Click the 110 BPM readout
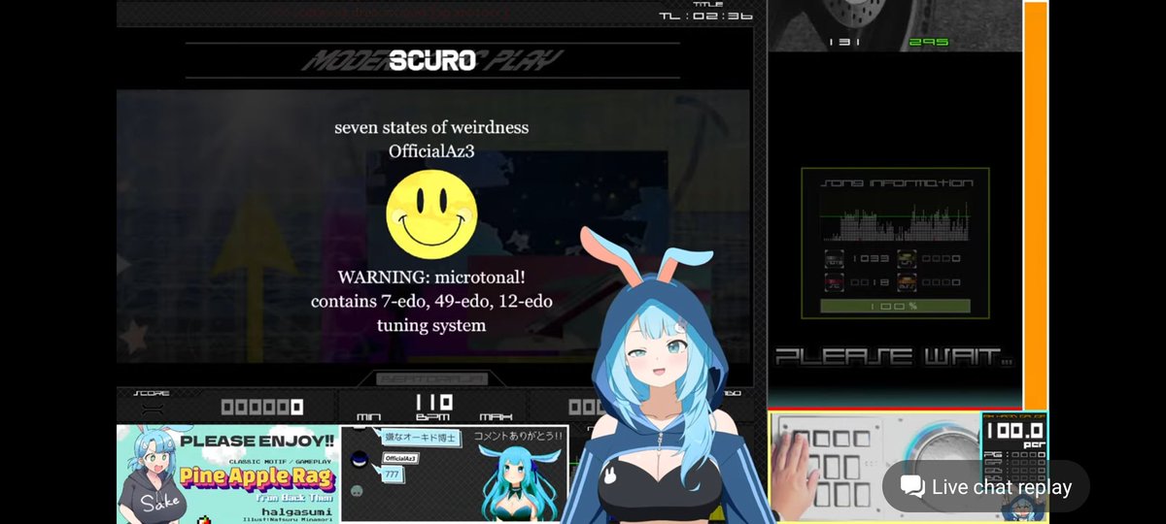The image size is (1166, 524). 433,402
